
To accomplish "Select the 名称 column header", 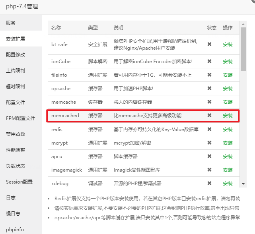I will coord(56,27).
